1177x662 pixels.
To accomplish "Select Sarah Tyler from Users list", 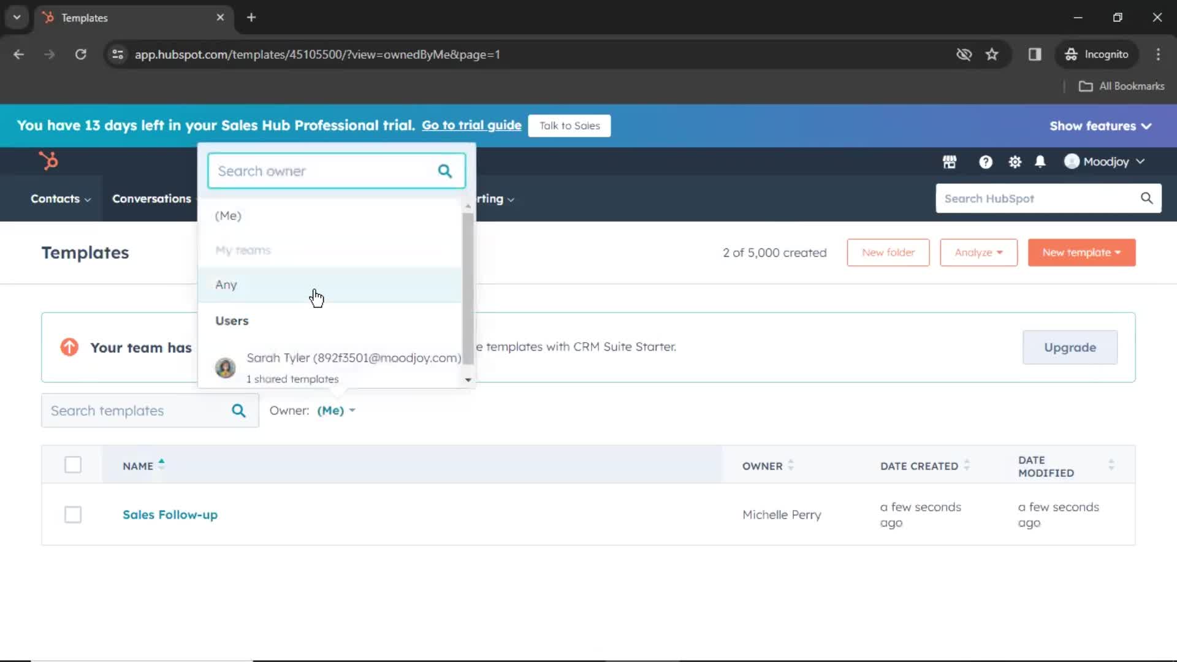I will pos(335,366).
